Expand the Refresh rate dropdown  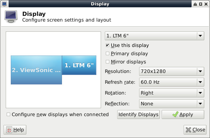coord(171,82)
